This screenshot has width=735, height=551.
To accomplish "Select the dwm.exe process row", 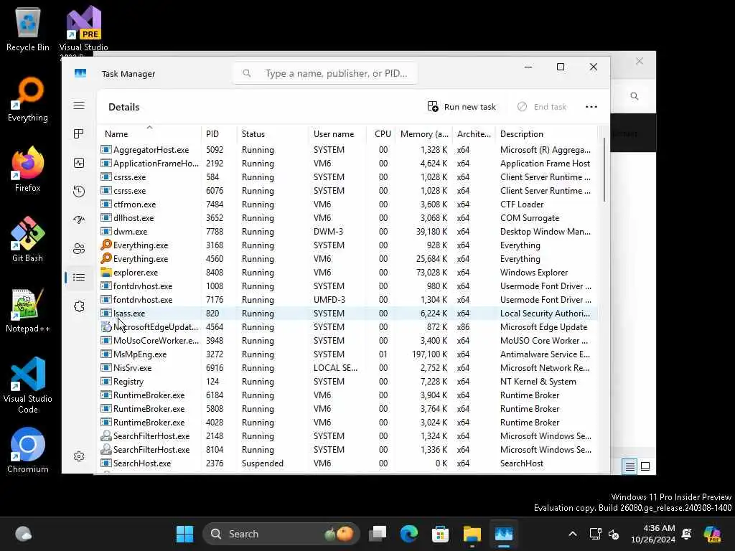I will point(347,232).
